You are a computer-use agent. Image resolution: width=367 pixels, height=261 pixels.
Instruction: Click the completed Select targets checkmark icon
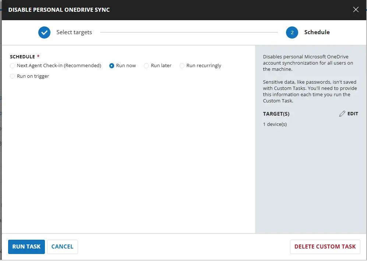(x=44, y=32)
